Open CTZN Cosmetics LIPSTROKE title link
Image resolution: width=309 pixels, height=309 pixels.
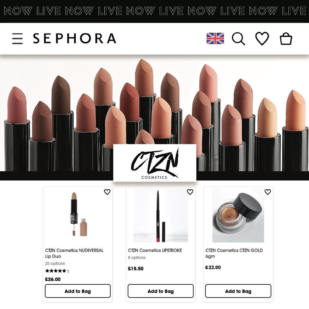155,250
